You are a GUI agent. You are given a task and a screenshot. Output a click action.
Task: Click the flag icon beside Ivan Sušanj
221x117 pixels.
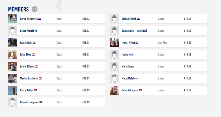pos(34,42)
